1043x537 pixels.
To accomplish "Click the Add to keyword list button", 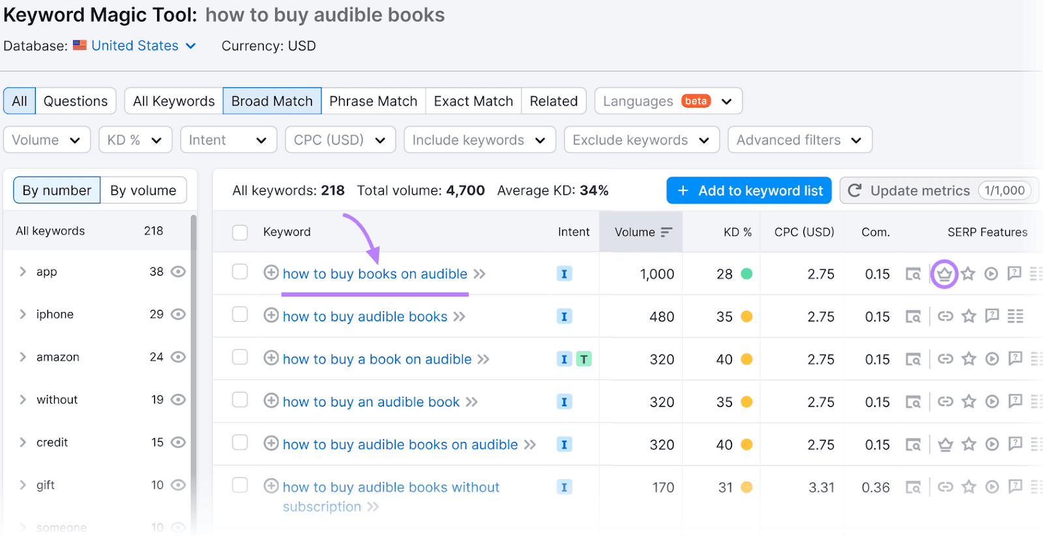I will [748, 190].
